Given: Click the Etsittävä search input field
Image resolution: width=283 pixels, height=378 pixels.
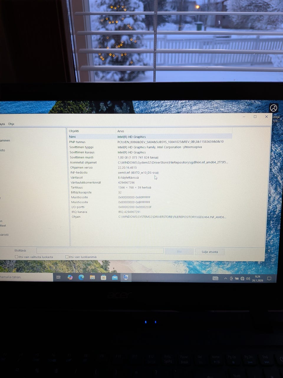Looking at the screenshot, I should [100, 251].
